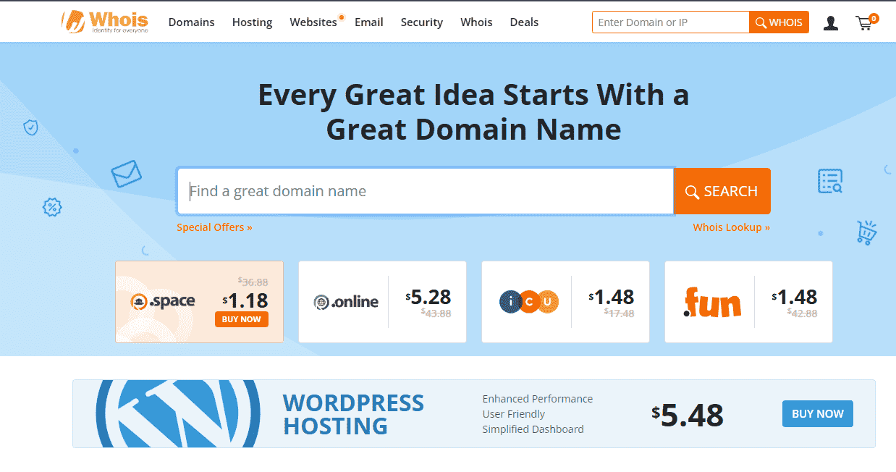Click the .icu domain logo

coord(529,302)
